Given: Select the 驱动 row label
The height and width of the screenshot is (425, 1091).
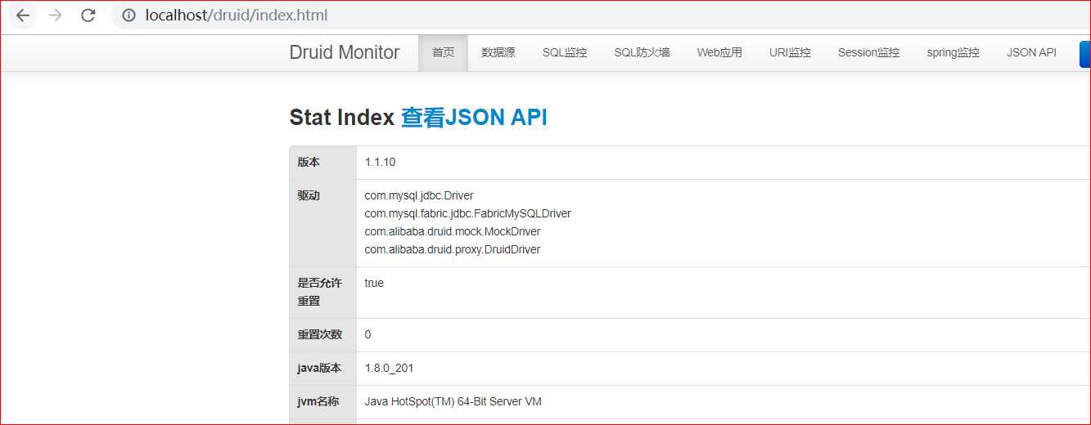Looking at the screenshot, I should [309, 195].
